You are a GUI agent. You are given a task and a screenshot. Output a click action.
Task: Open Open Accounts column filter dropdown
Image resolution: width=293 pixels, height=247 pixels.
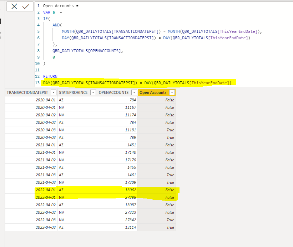(x=172, y=92)
